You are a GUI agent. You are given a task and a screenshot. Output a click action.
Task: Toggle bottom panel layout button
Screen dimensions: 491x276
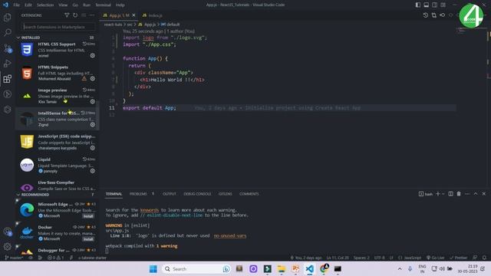(427, 5)
